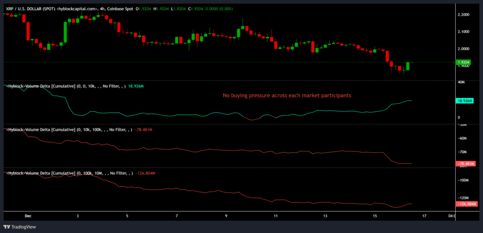
Task: Click the Coinbase Spot exchange label
Action: click(133, 8)
